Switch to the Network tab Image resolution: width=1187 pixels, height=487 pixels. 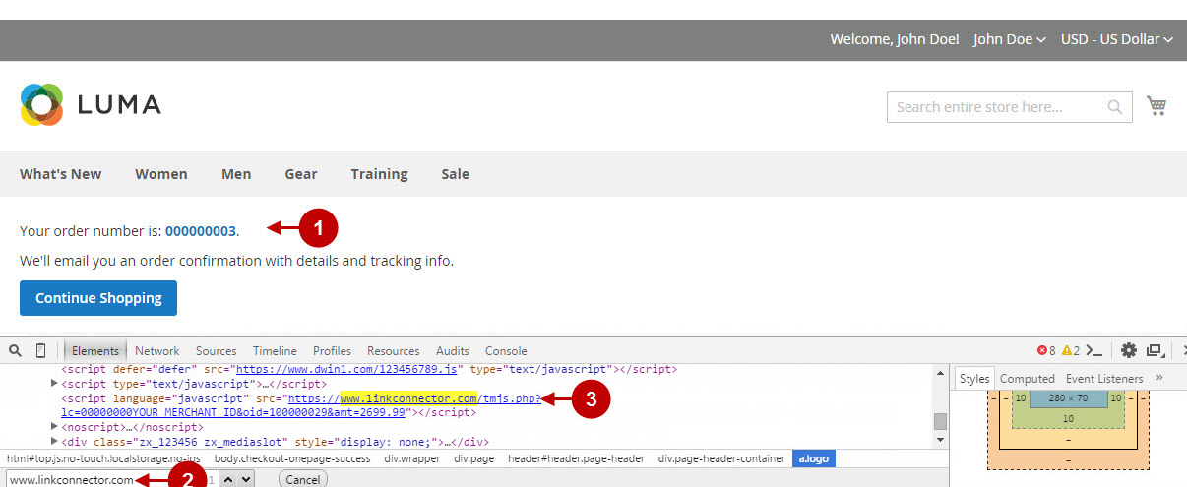pyautogui.click(x=157, y=350)
